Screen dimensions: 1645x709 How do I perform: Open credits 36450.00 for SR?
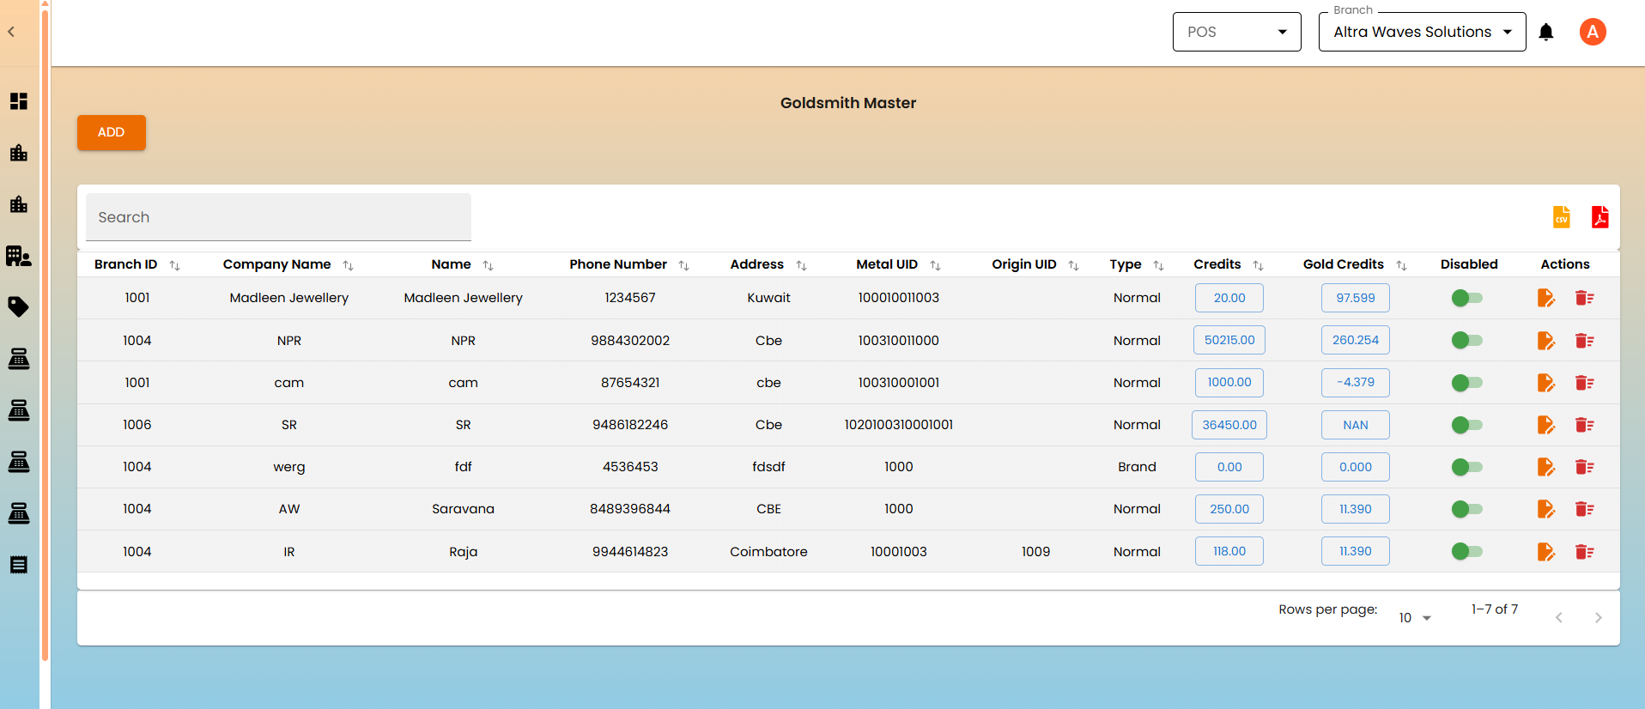click(1229, 425)
